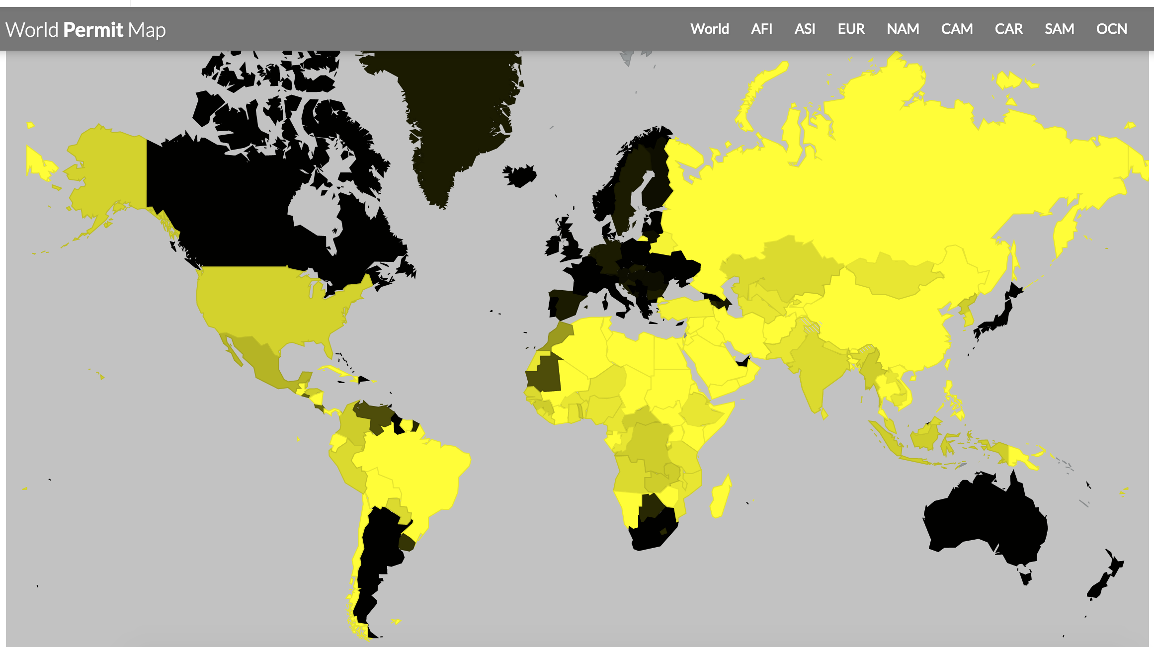Select the CAM nav item
1154x647 pixels.
(x=957, y=29)
